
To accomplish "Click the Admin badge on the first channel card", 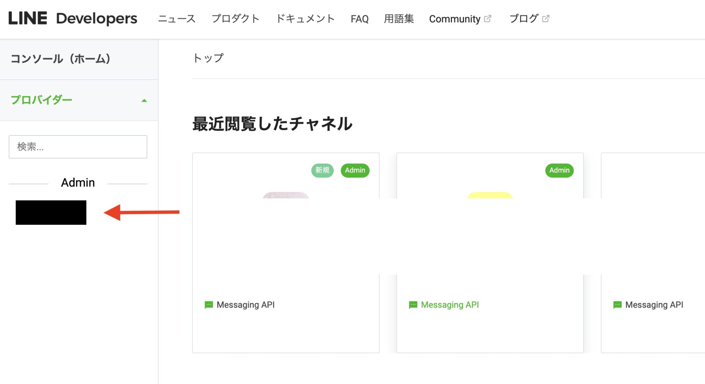I will 355,170.
